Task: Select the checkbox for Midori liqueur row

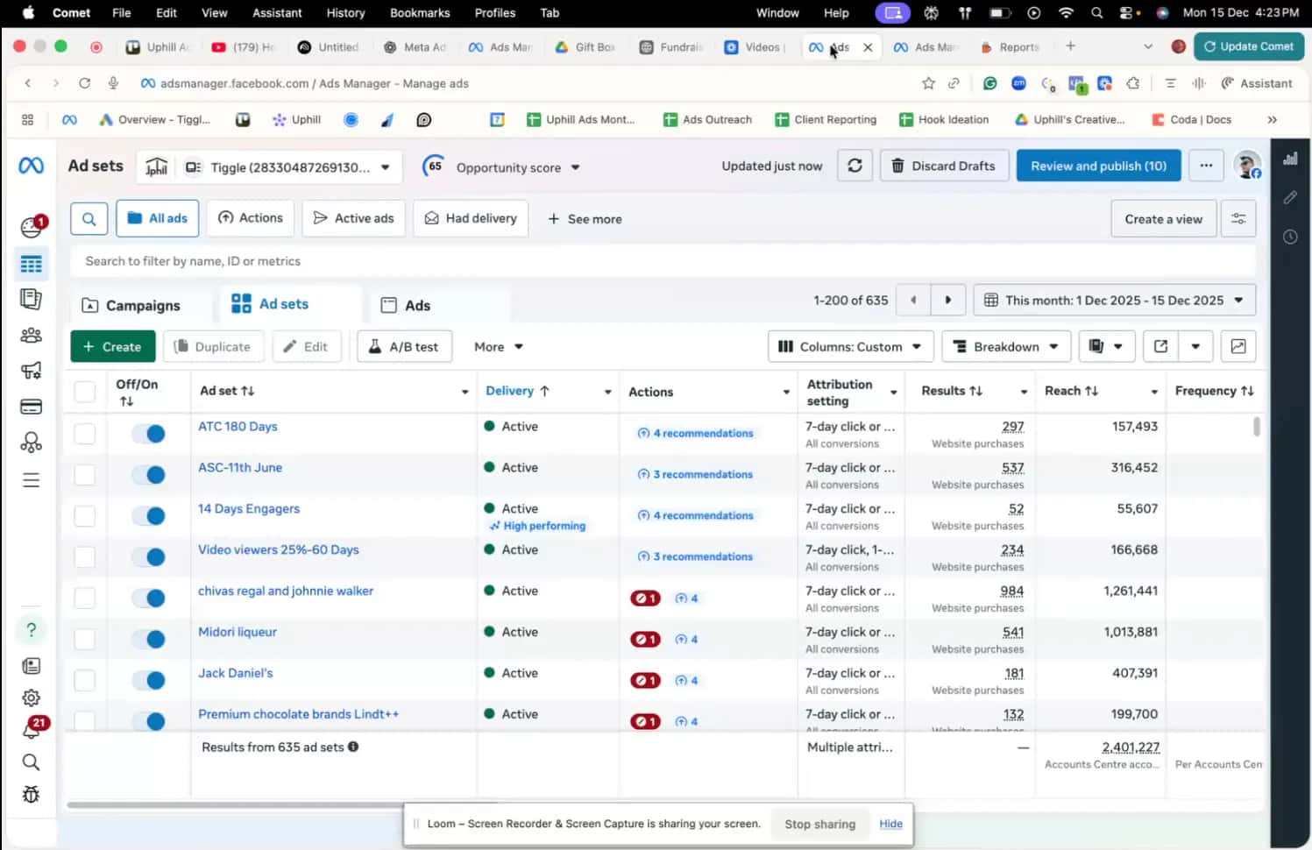Action: pos(85,639)
